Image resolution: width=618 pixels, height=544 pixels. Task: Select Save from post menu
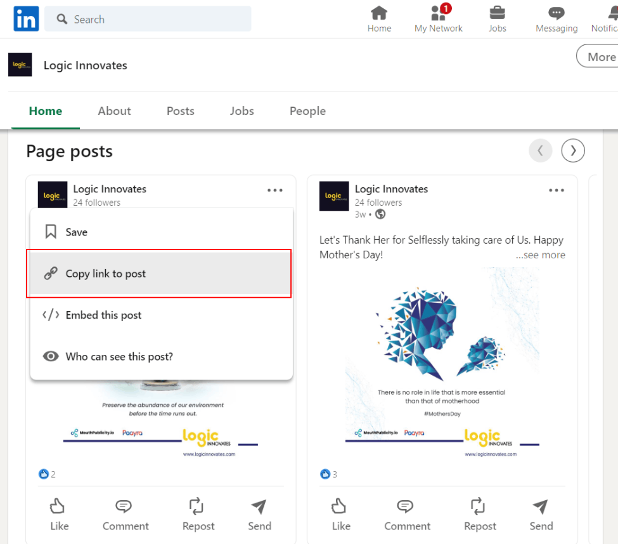pos(161,232)
